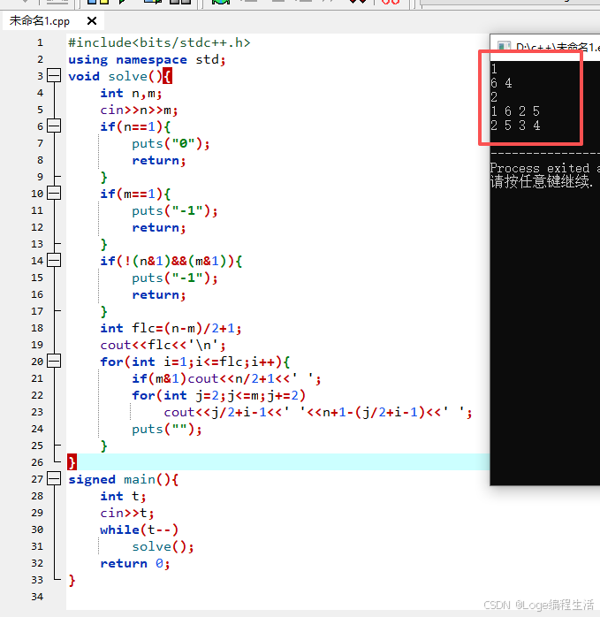Click the 'int flc=(n-m)/2+1;' line
Viewport: 600px width, 617px height.
click(171, 328)
